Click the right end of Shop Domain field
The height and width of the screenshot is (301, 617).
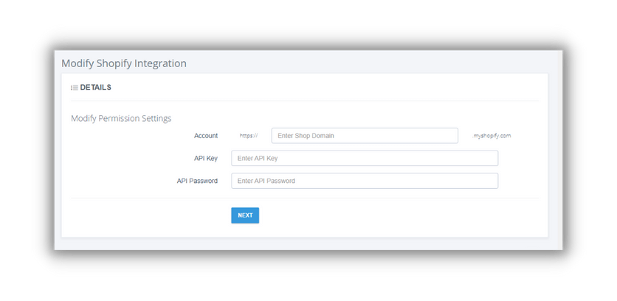point(450,135)
